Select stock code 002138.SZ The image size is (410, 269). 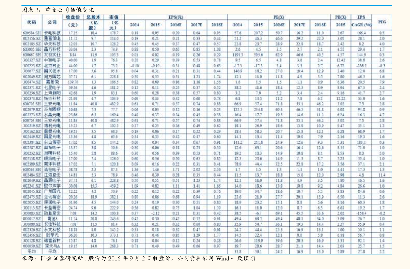[x=32, y=159]
